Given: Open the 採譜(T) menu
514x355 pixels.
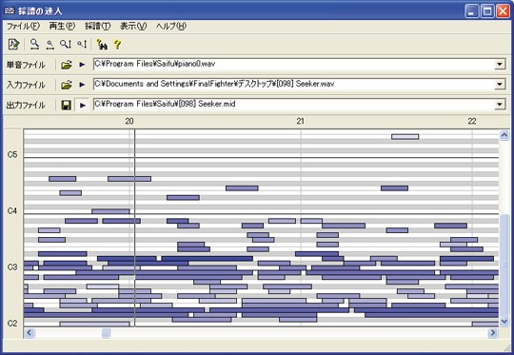Looking at the screenshot, I should click(98, 26).
